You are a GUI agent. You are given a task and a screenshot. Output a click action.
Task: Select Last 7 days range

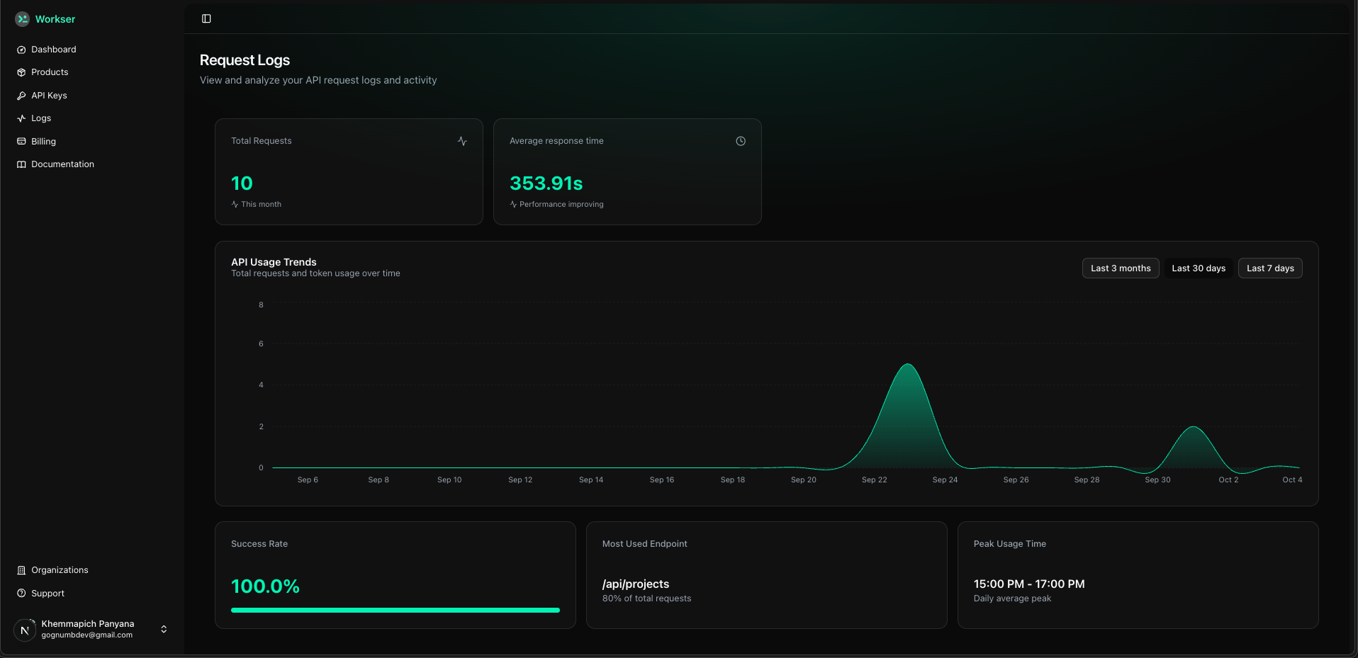tap(1270, 268)
